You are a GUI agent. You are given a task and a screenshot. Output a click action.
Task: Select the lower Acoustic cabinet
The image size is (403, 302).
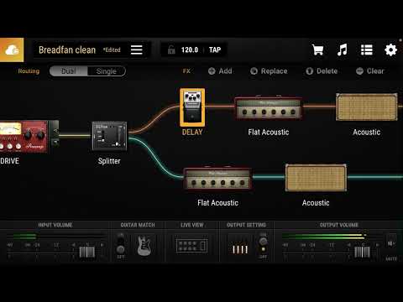coord(316,178)
